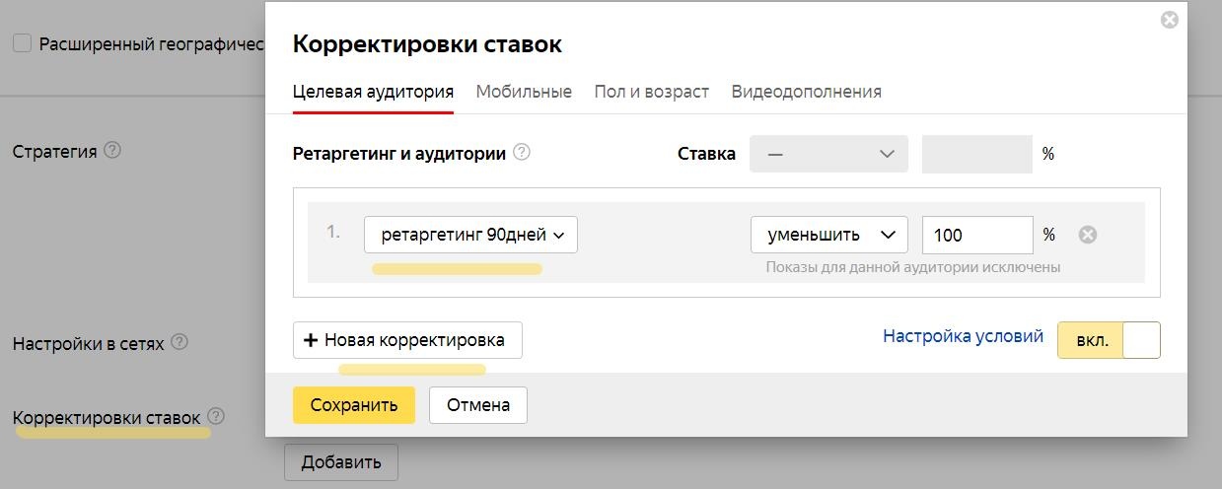Close the Корректировки ставок dialog

coord(1169,20)
